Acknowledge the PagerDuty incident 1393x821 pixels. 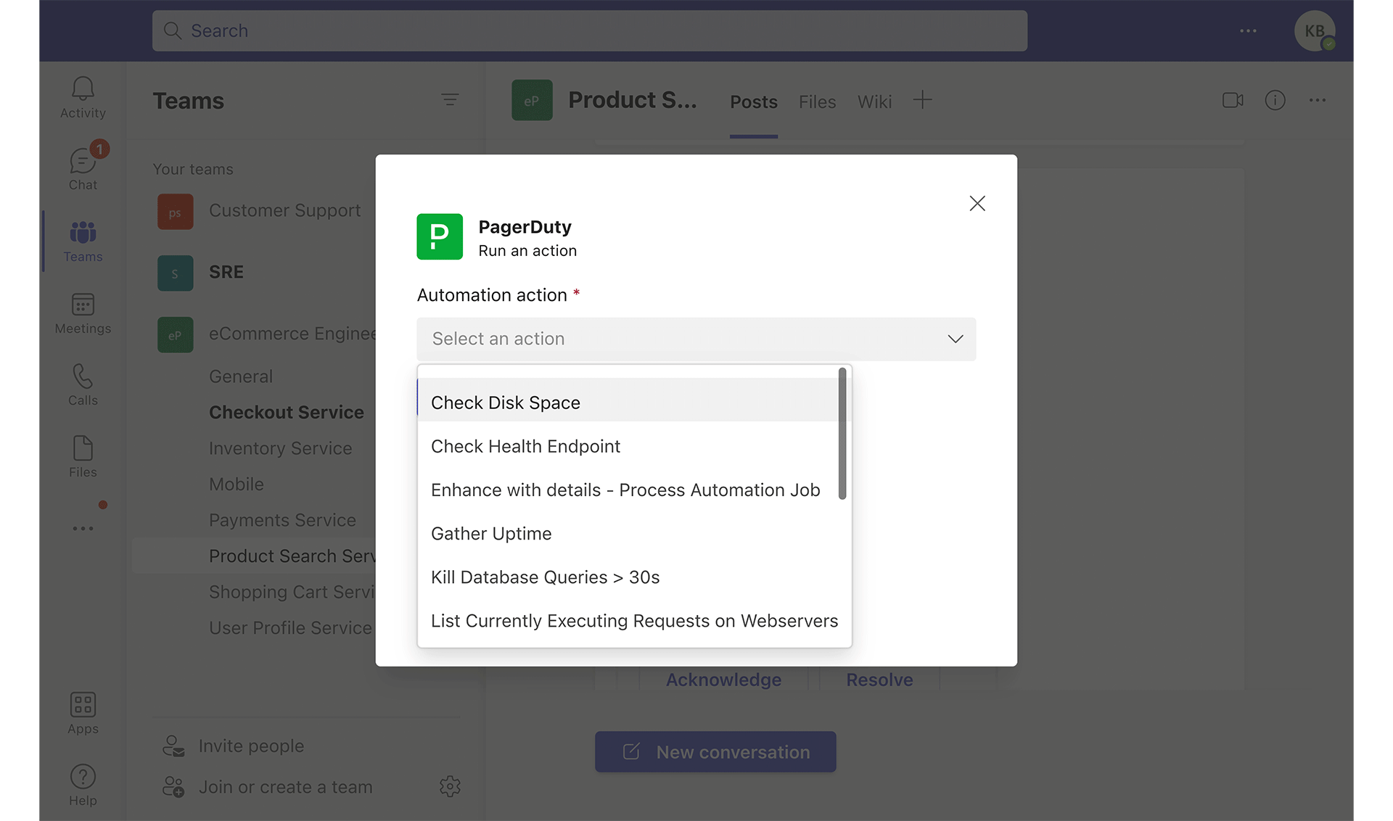723,680
